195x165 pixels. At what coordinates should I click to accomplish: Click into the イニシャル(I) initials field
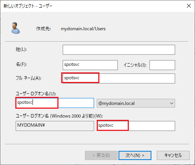162,65
